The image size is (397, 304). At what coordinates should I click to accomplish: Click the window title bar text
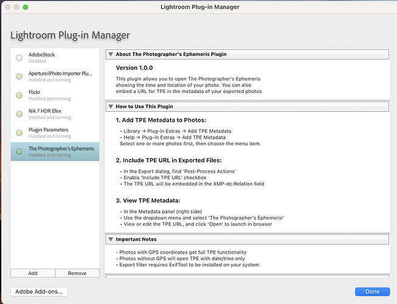[200, 7]
